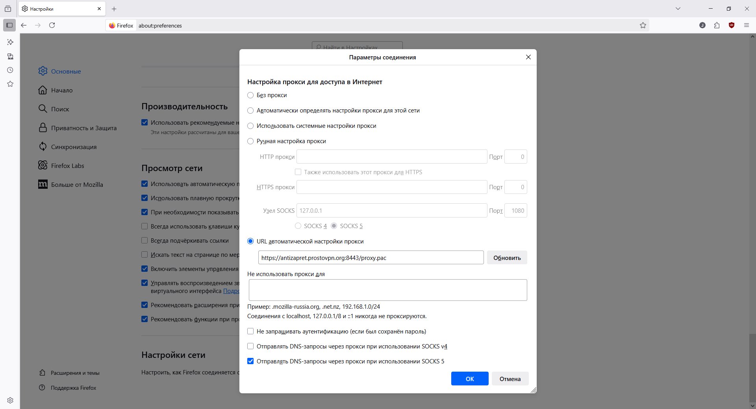Screen dimensions: 756x409
Task: Select Использовать системные настройки прокси option
Action: click(x=250, y=126)
